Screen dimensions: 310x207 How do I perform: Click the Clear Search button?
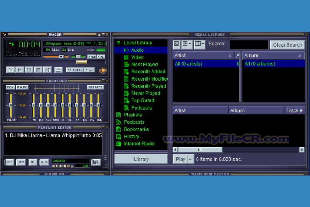pos(288,45)
